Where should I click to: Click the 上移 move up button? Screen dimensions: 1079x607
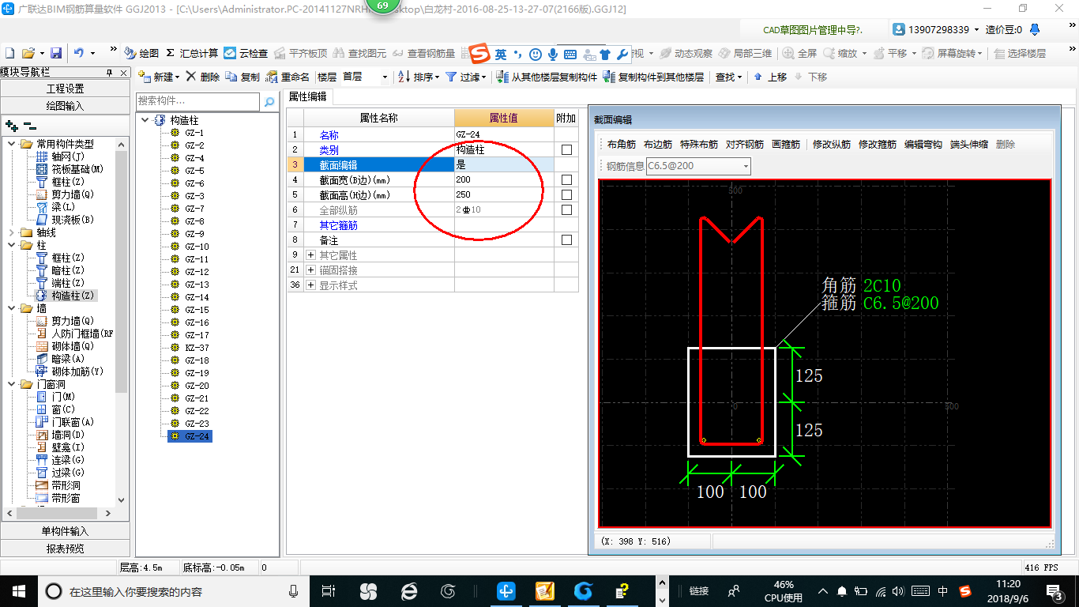tap(770, 77)
